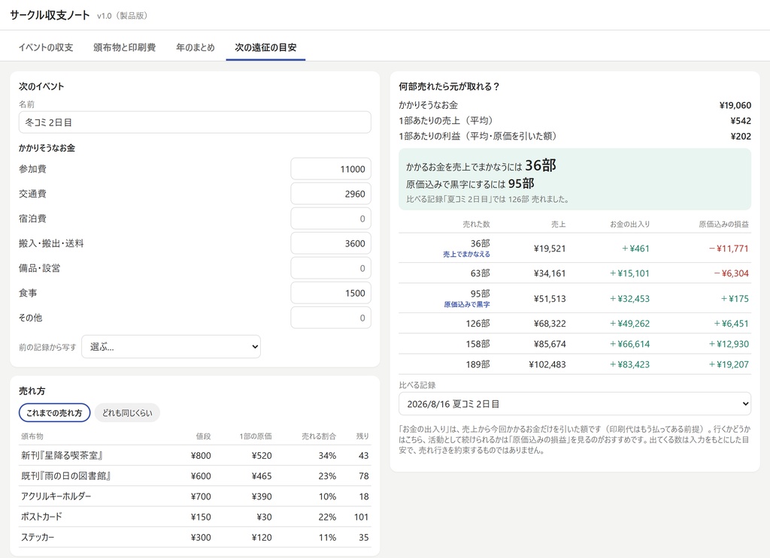
Task: Focus the 備品・設営 amount field
Action: [331, 268]
